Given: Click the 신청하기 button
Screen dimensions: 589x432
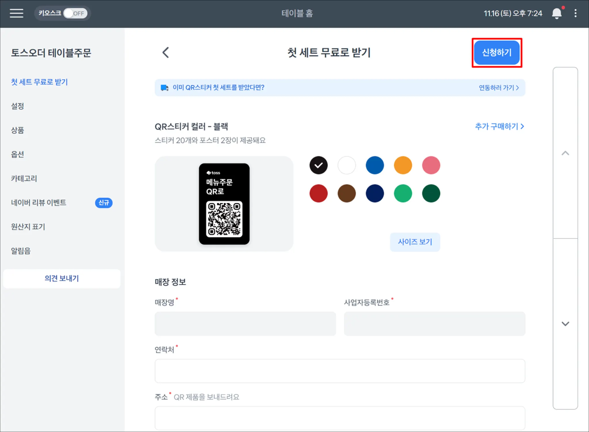Looking at the screenshot, I should (x=497, y=53).
